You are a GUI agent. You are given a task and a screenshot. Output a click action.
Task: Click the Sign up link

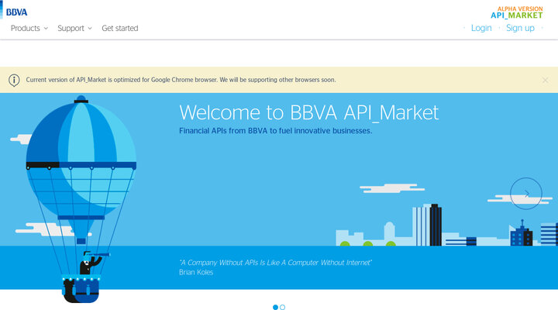click(520, 28)
